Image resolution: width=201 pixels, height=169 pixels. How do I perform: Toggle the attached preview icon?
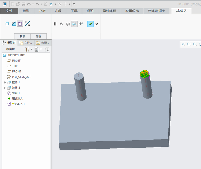tap(74, 24)
